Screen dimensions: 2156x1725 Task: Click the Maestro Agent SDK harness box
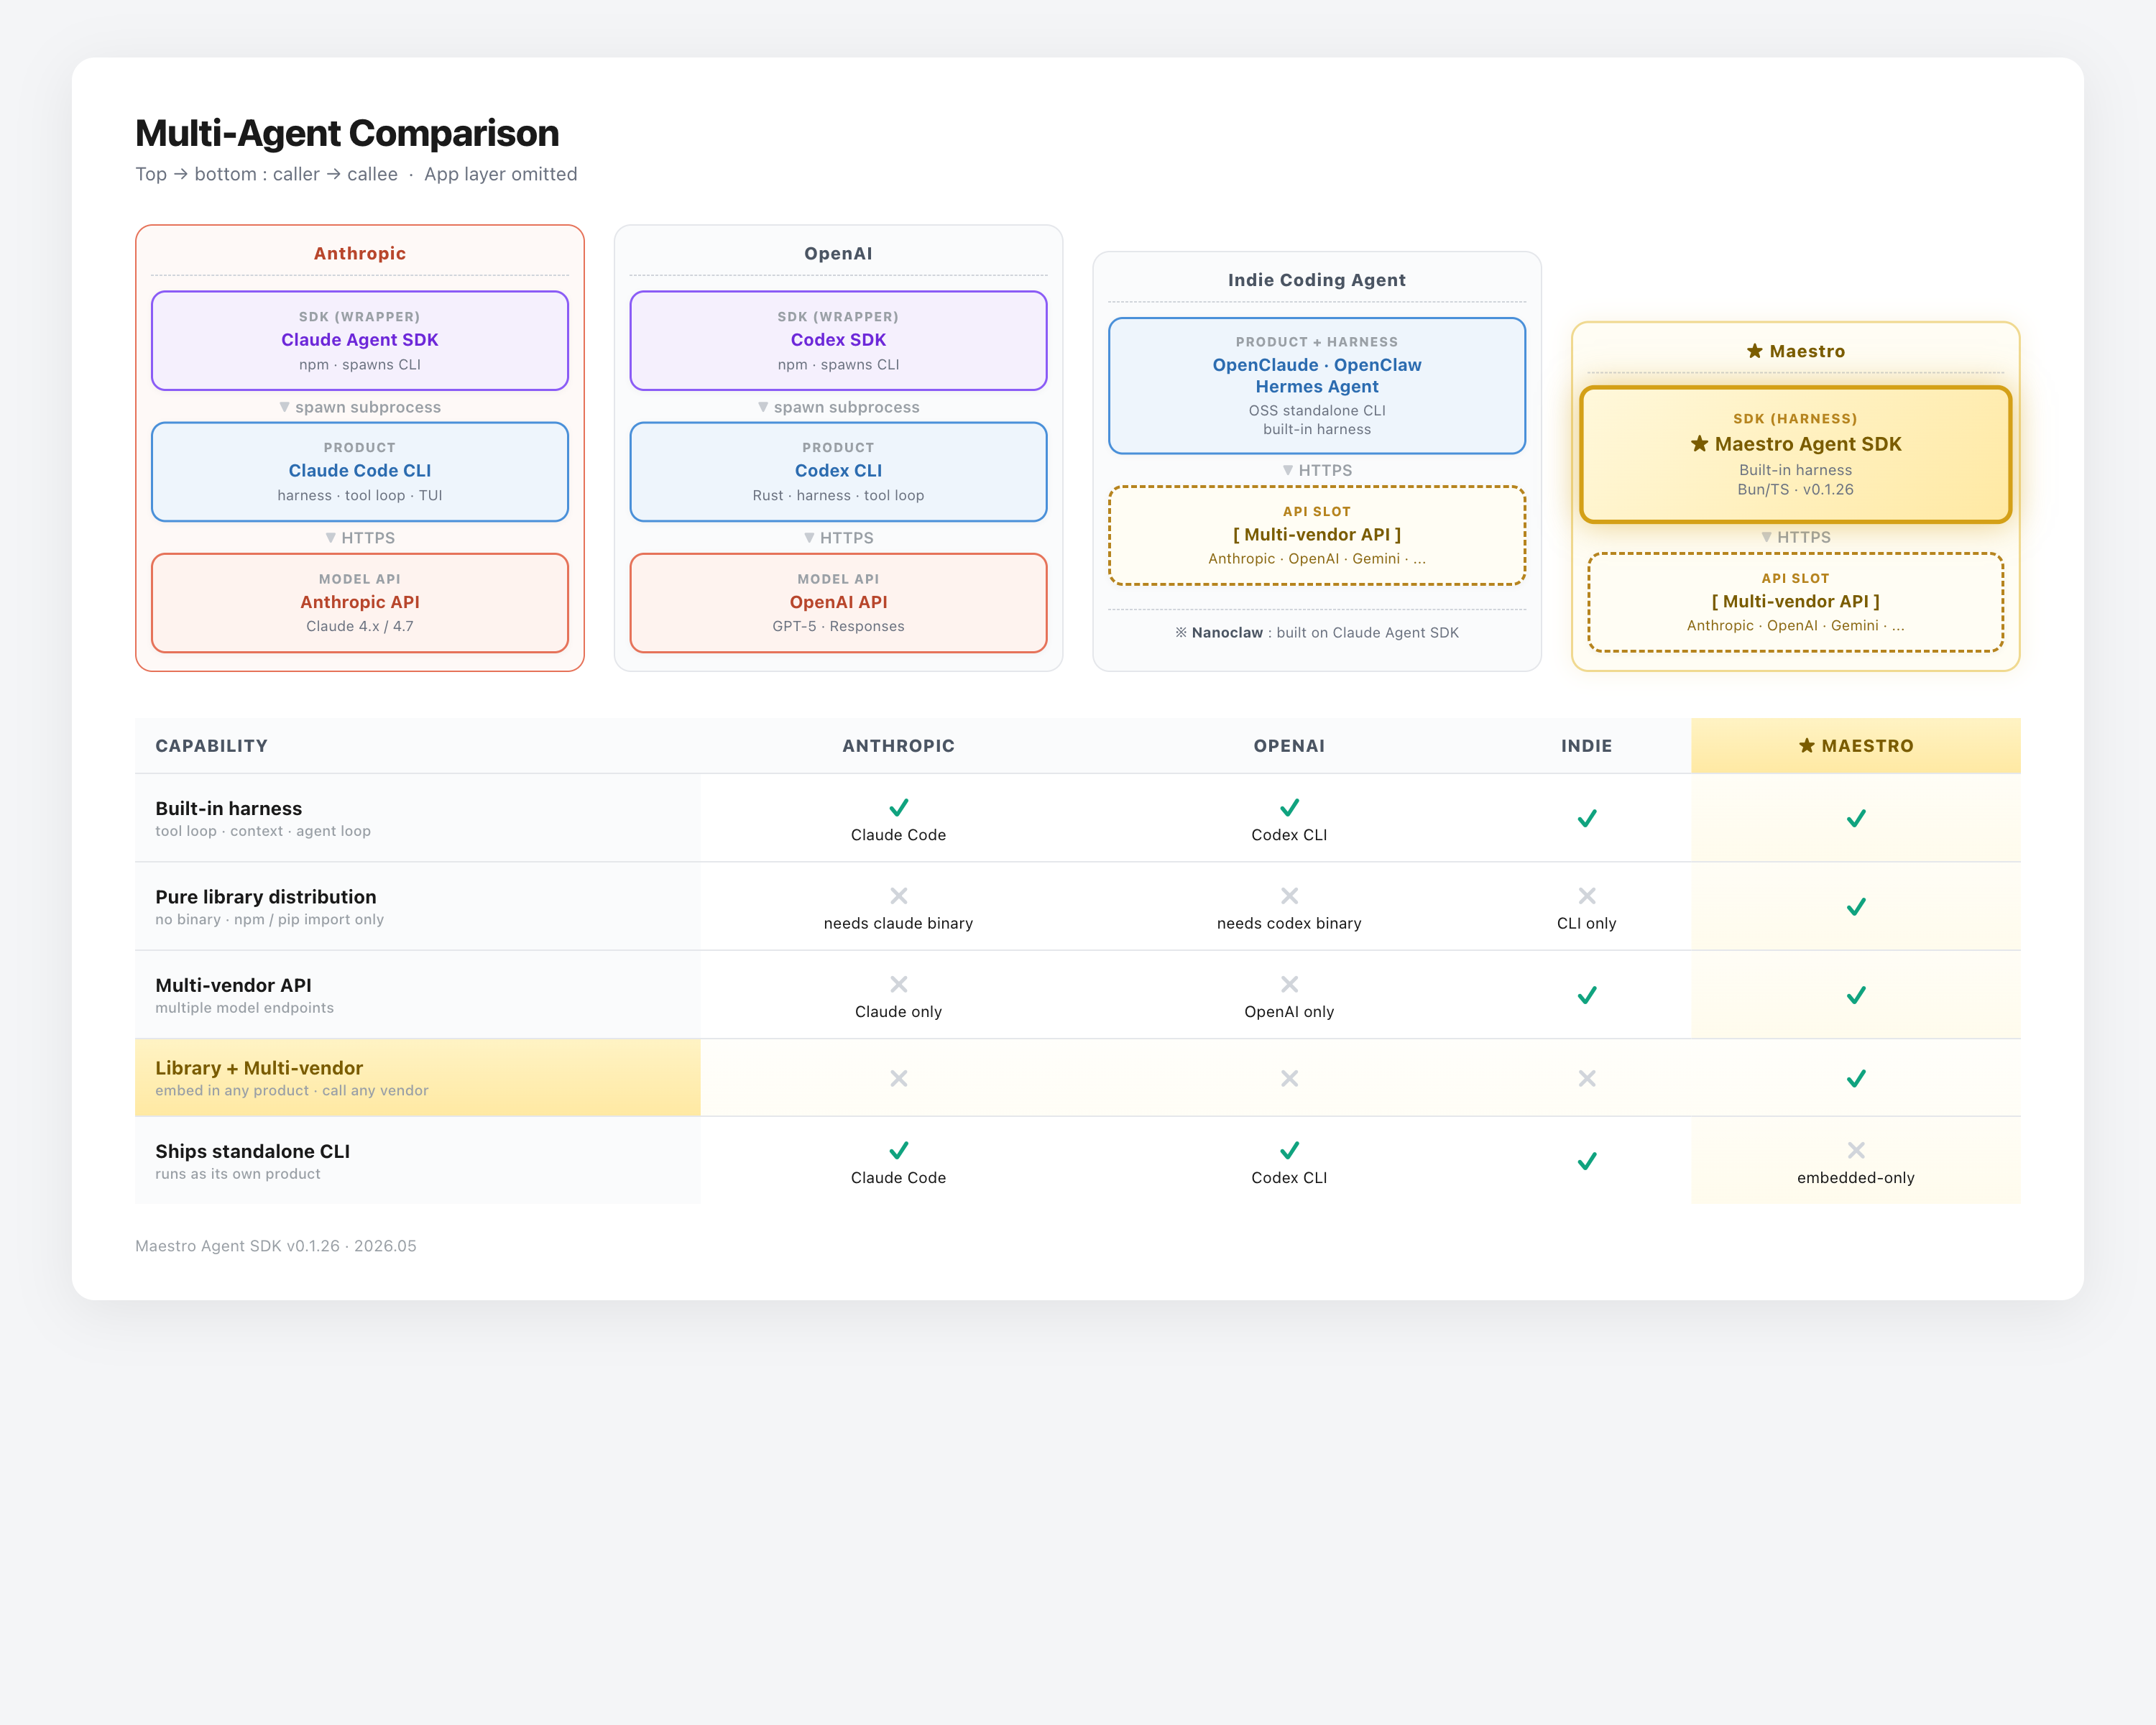1795,454
